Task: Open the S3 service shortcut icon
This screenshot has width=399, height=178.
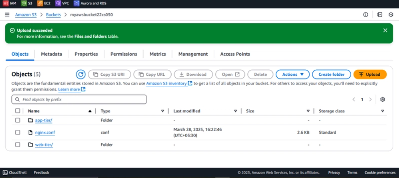Action: 23,3
